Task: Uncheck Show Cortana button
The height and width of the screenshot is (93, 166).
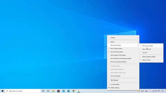Action: (123, 49)
